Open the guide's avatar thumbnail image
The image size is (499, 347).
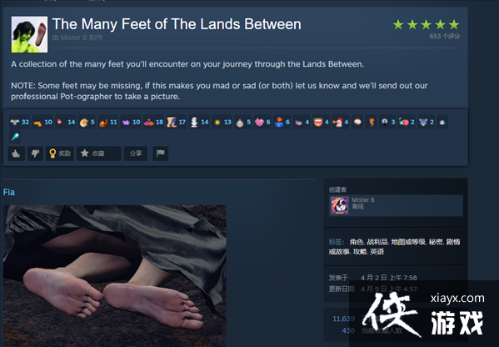tap(30, 34)
